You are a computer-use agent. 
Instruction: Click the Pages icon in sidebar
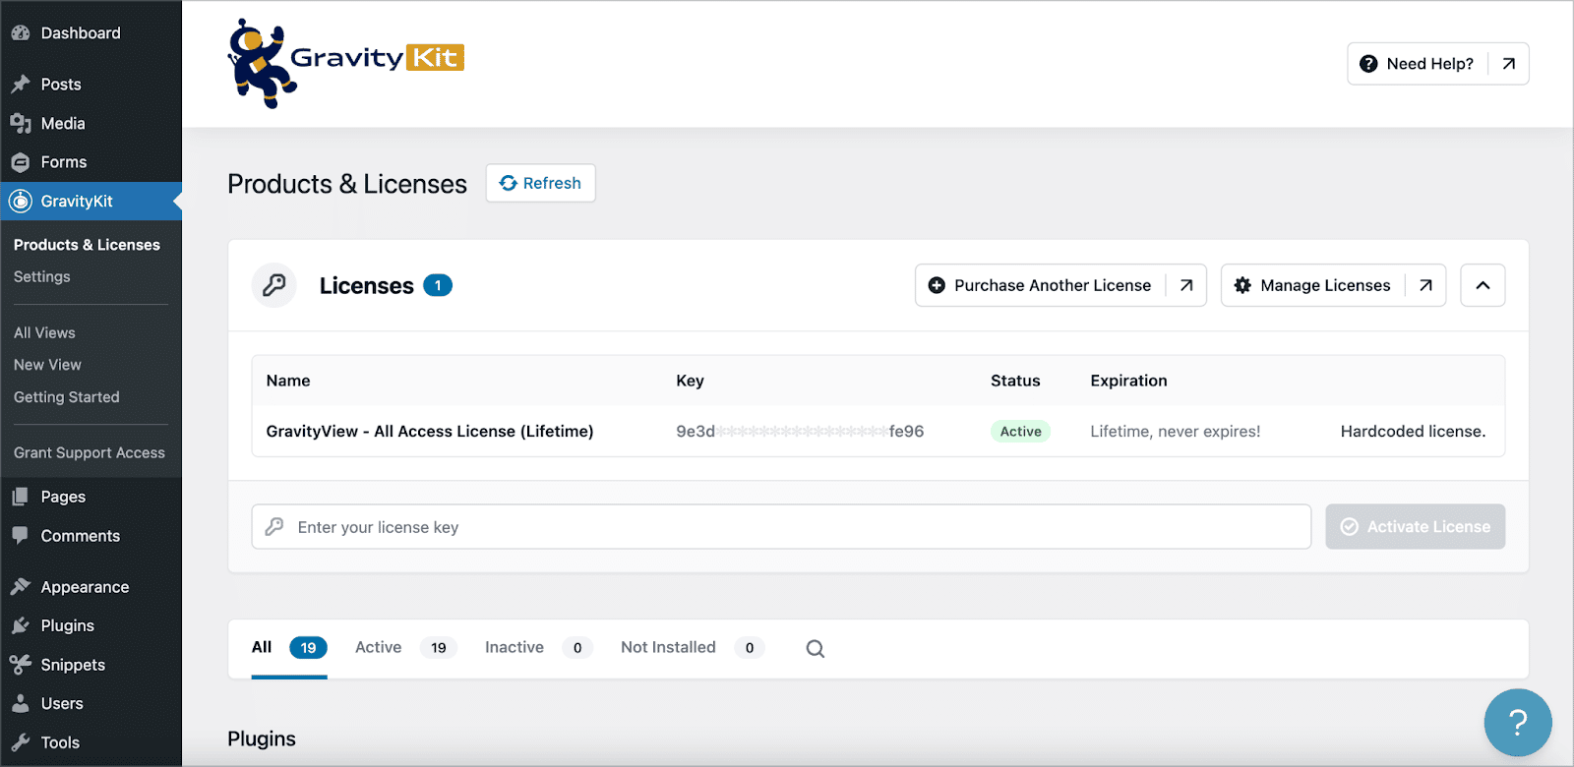tap(21, 497)
